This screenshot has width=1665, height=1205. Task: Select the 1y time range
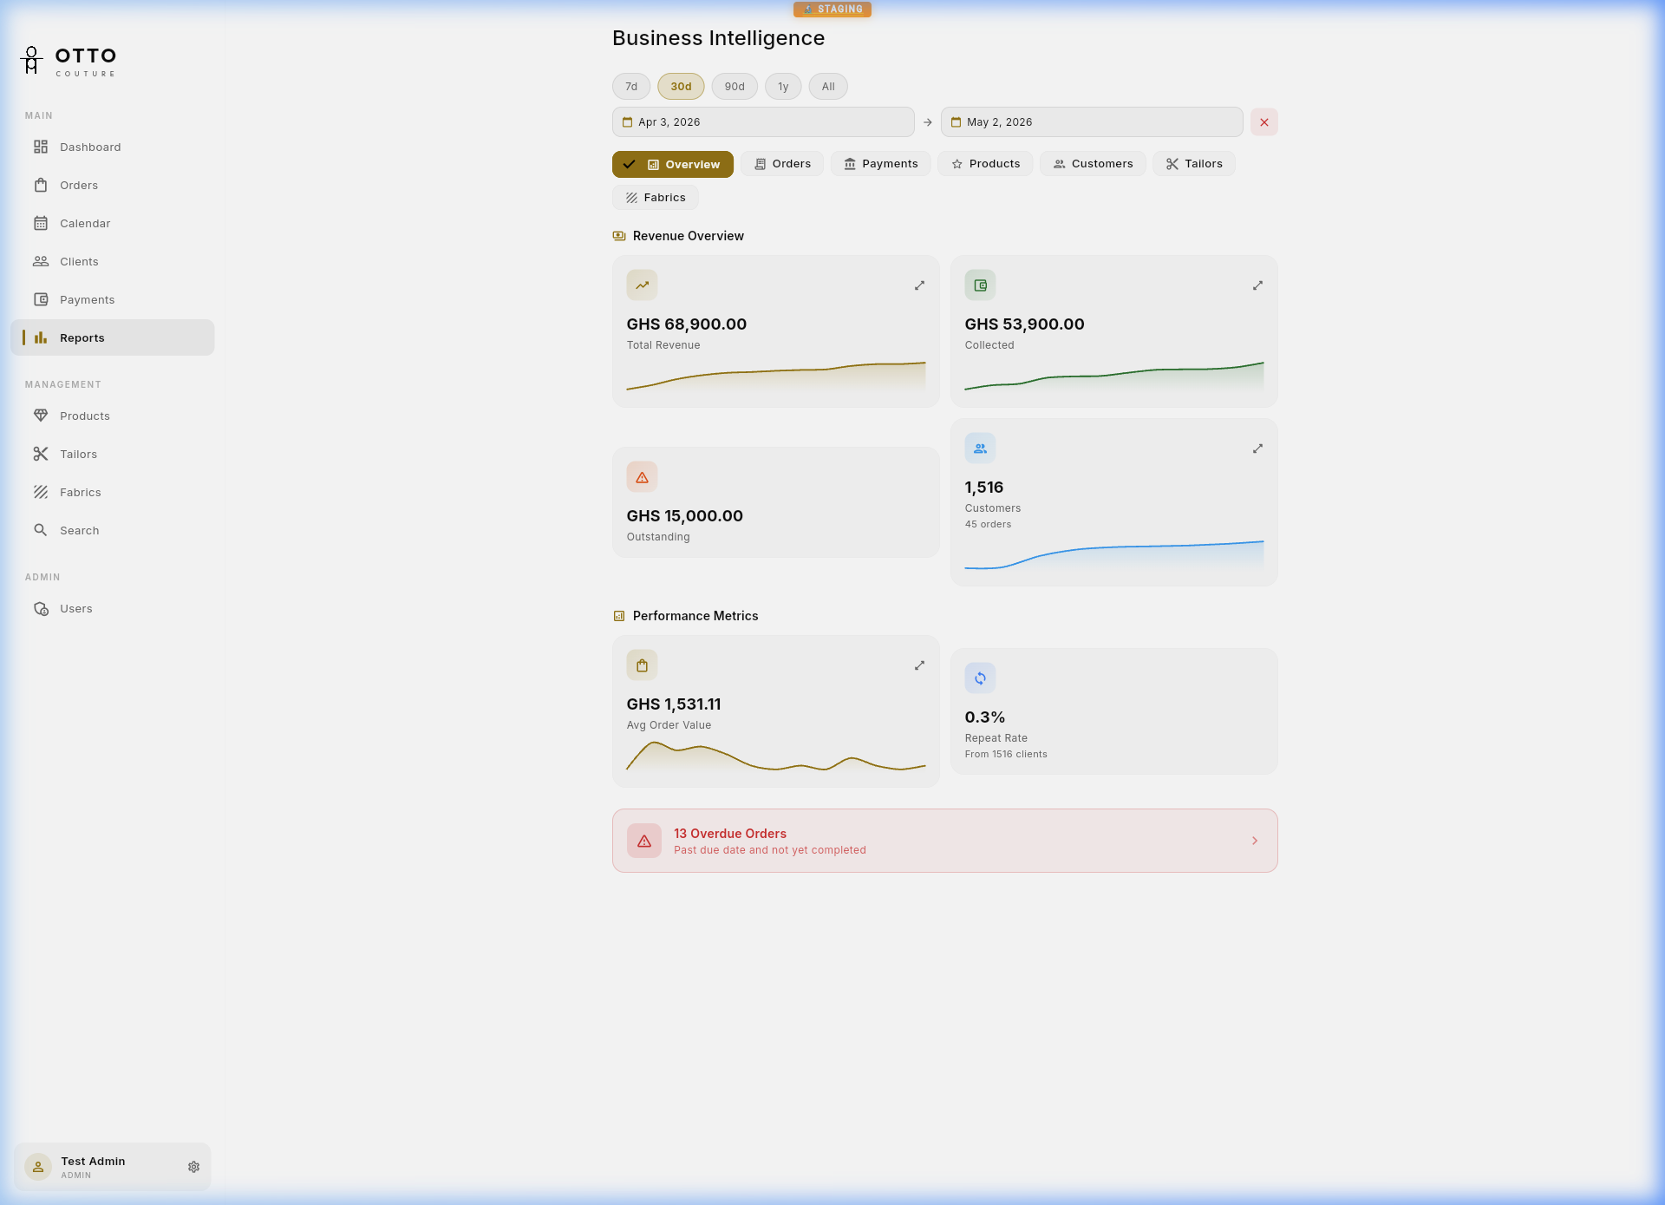point(783,87)
